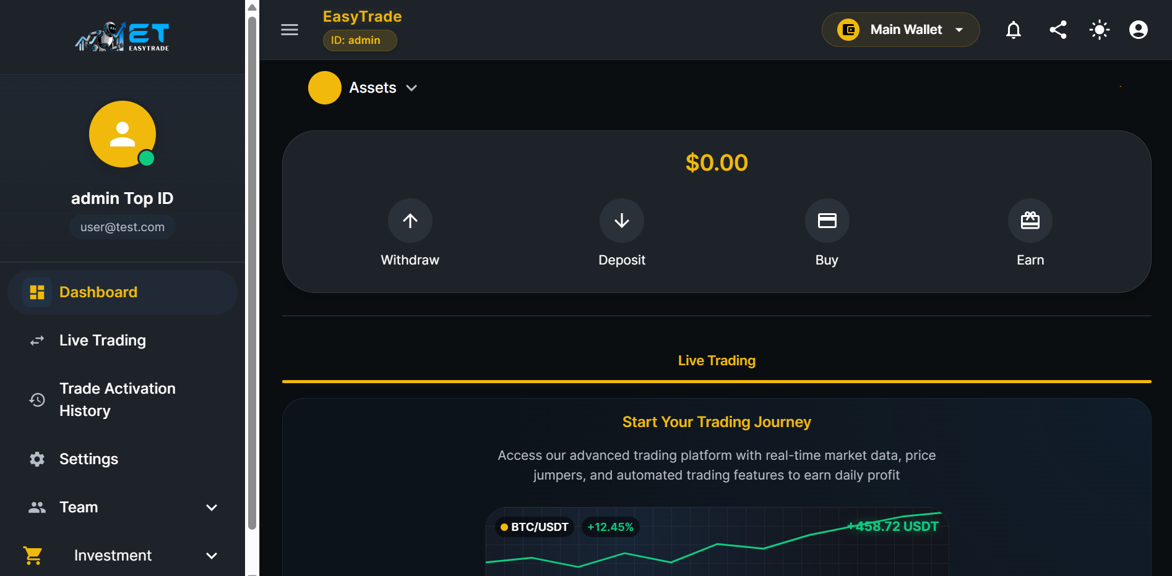Open the Live Trading page
Screen dimensions: 1172x576
click(102, 340)
